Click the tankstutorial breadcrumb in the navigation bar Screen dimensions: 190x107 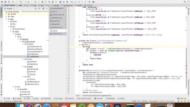[x=67, y=5]
